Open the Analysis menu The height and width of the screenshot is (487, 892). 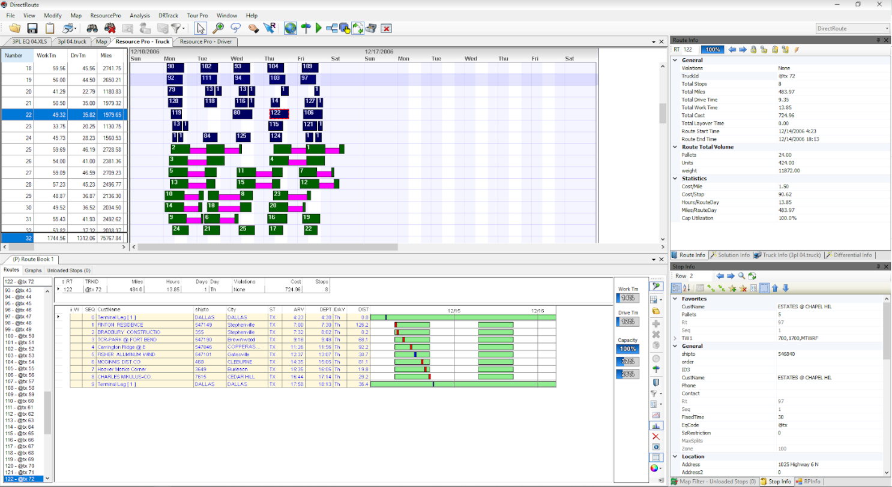140,16
